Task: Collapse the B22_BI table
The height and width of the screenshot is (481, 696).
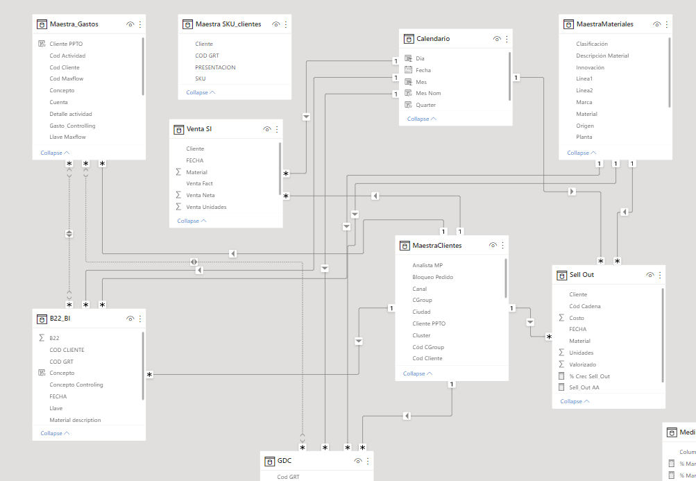Action: click(x=55, y=433)
